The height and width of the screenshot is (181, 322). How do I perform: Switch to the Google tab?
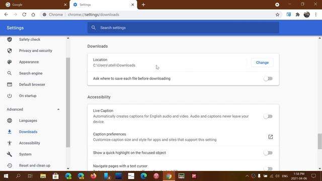35,5
